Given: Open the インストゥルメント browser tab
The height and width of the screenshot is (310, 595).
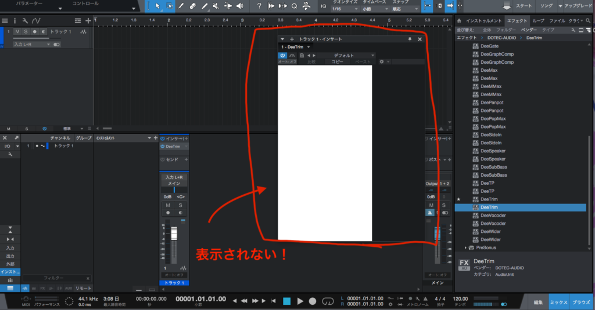Looking at the screenshot, I should click(483, 20).
